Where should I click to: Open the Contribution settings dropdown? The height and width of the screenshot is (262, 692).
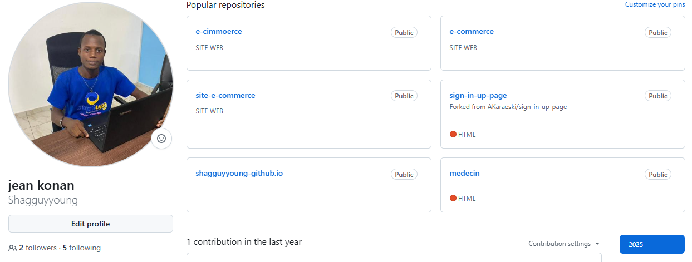[x=564, y=244]
